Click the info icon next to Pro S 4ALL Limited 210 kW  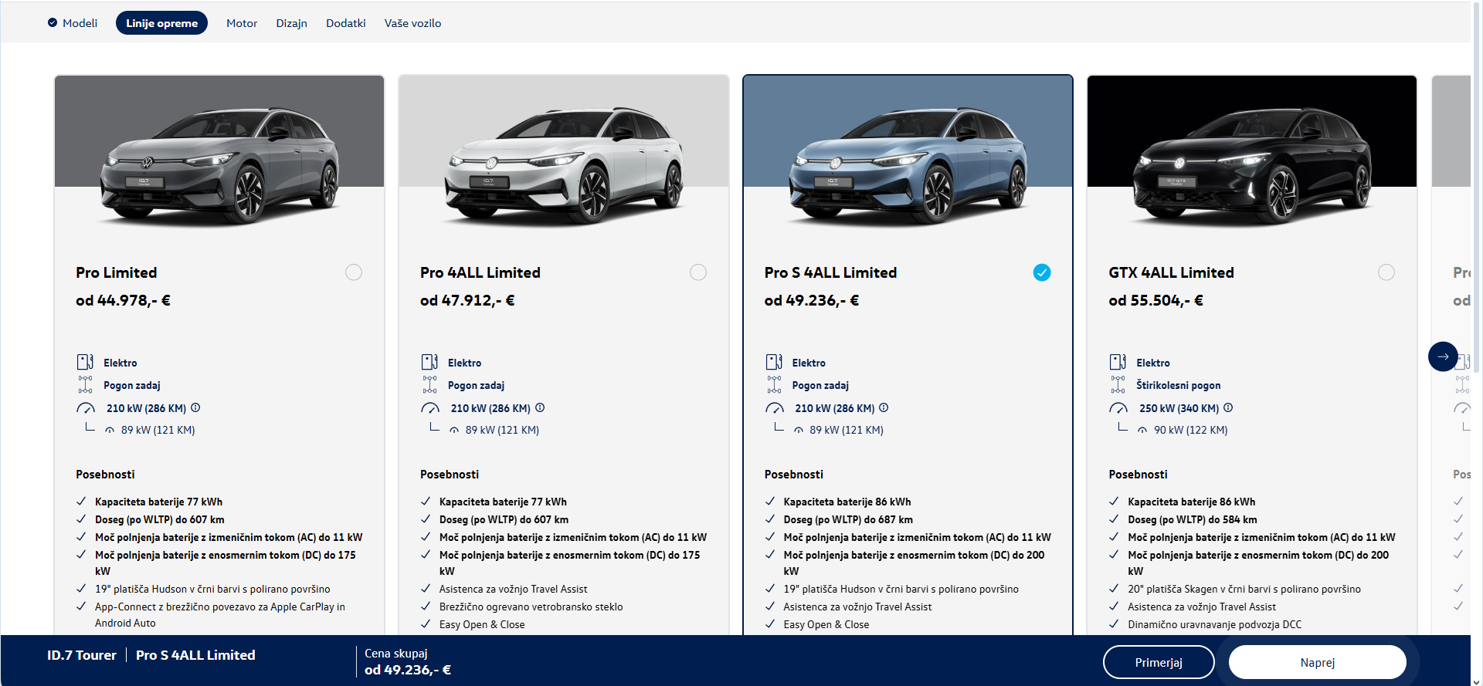pos(884,407)
